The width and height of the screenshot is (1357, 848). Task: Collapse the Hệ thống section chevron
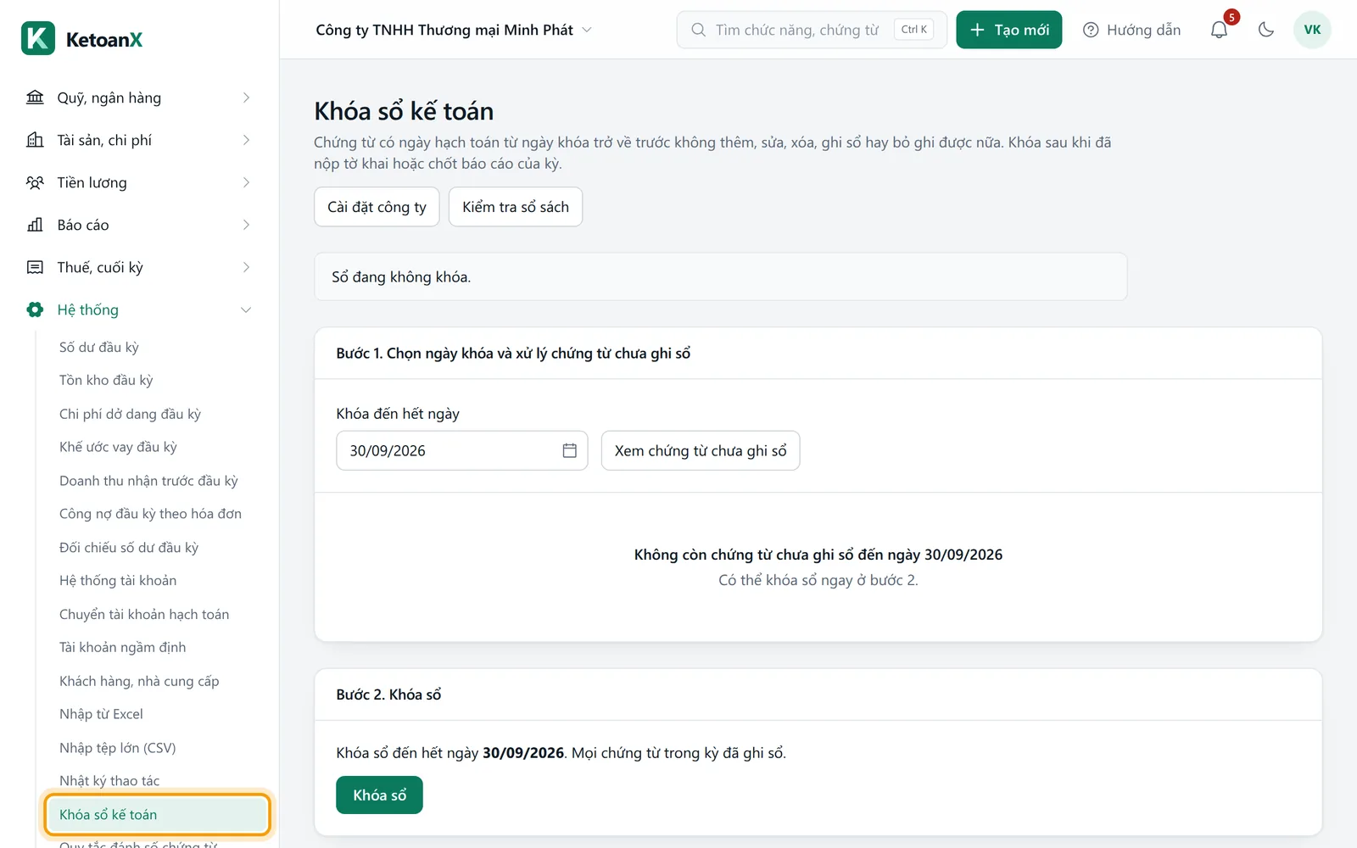[x=246, y=310]
